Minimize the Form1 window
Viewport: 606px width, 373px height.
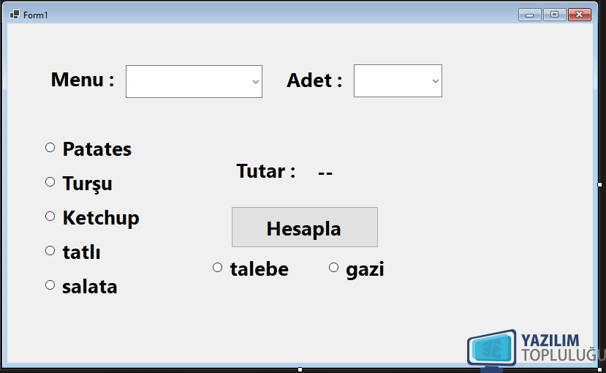529,15
